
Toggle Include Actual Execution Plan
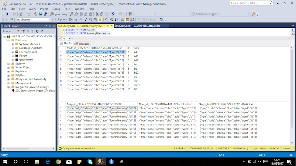pos(106,19)
